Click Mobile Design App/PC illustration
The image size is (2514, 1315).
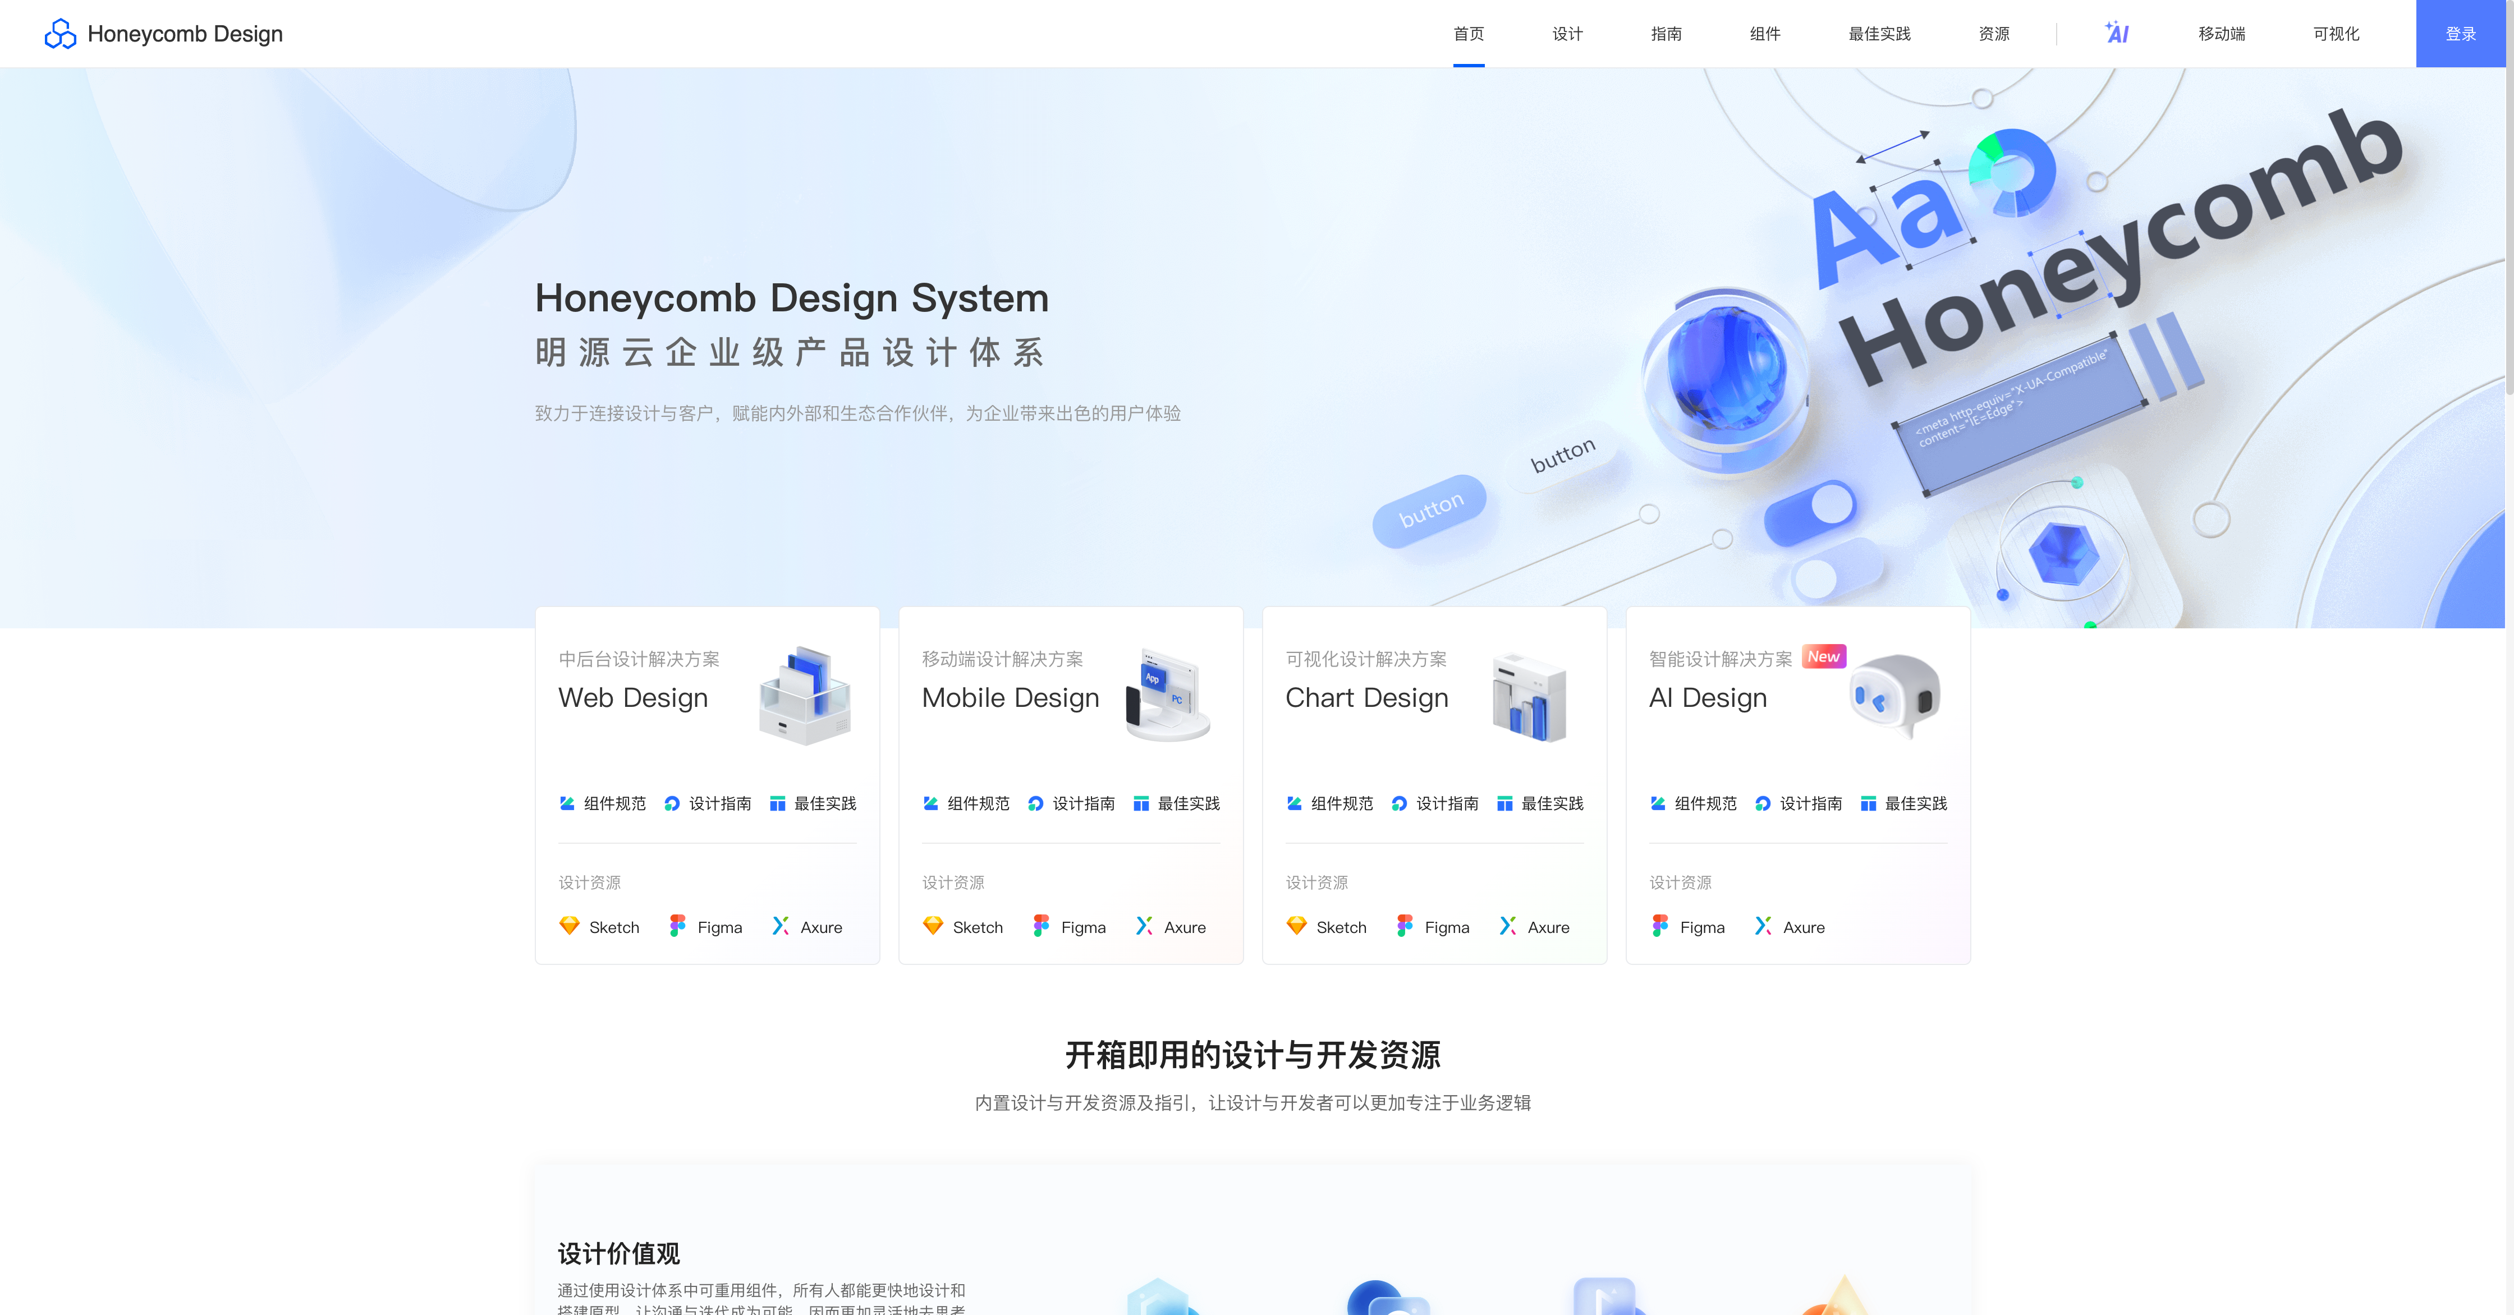click(x=1168, y=696)
